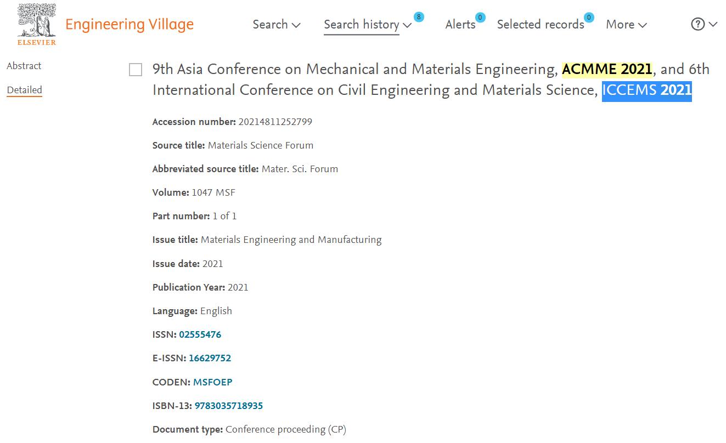Click the ISSN 02555476 link
This screenshot has height=443, width=726.
coord(200,334)
